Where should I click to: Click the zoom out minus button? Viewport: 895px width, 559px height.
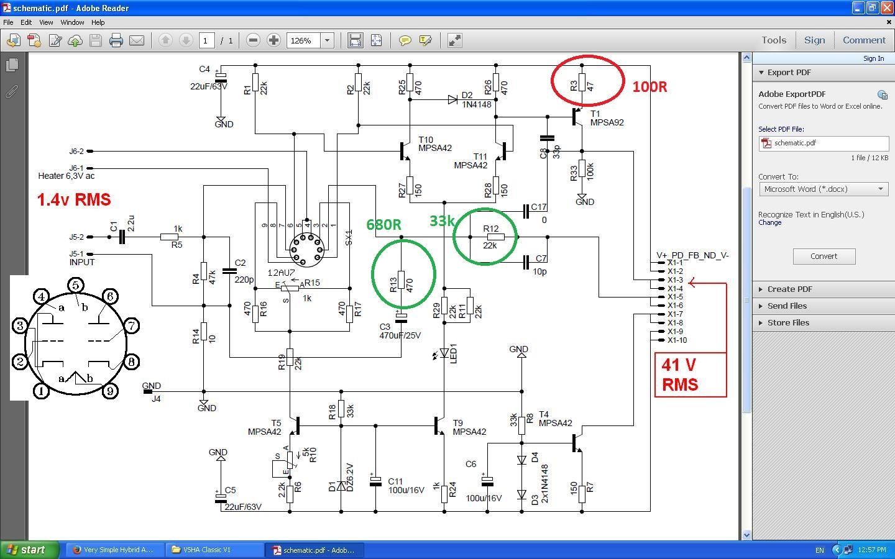click(x=253, y=40)
